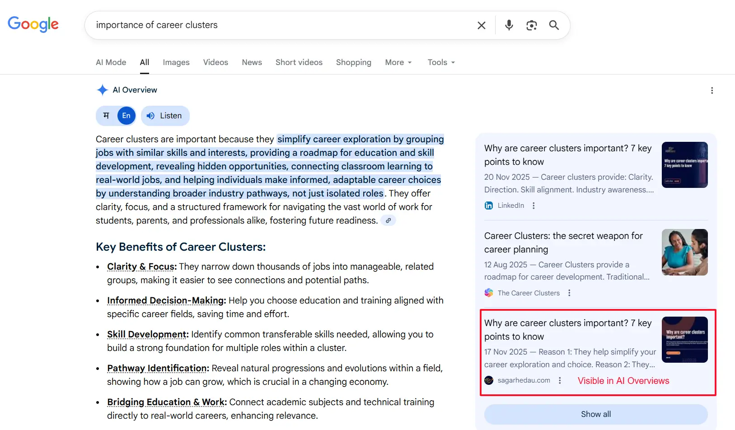The height and width of the screenshot is (430, 735).
Task: Open the More search categories dropdown
Action: (398, 62)
